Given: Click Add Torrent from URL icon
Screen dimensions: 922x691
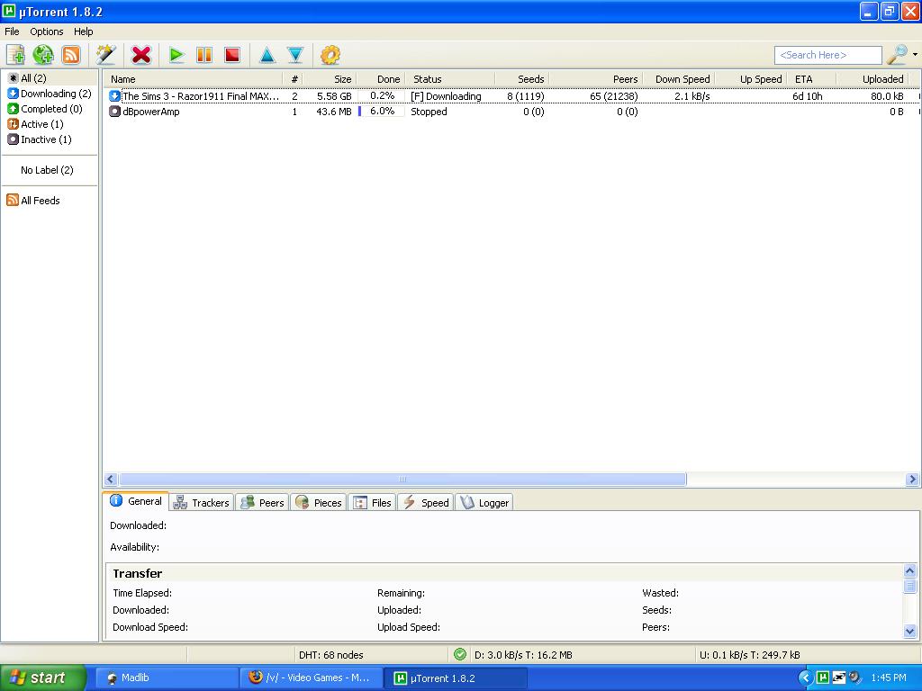Looking at the screenshot, I should coord(43,55).
